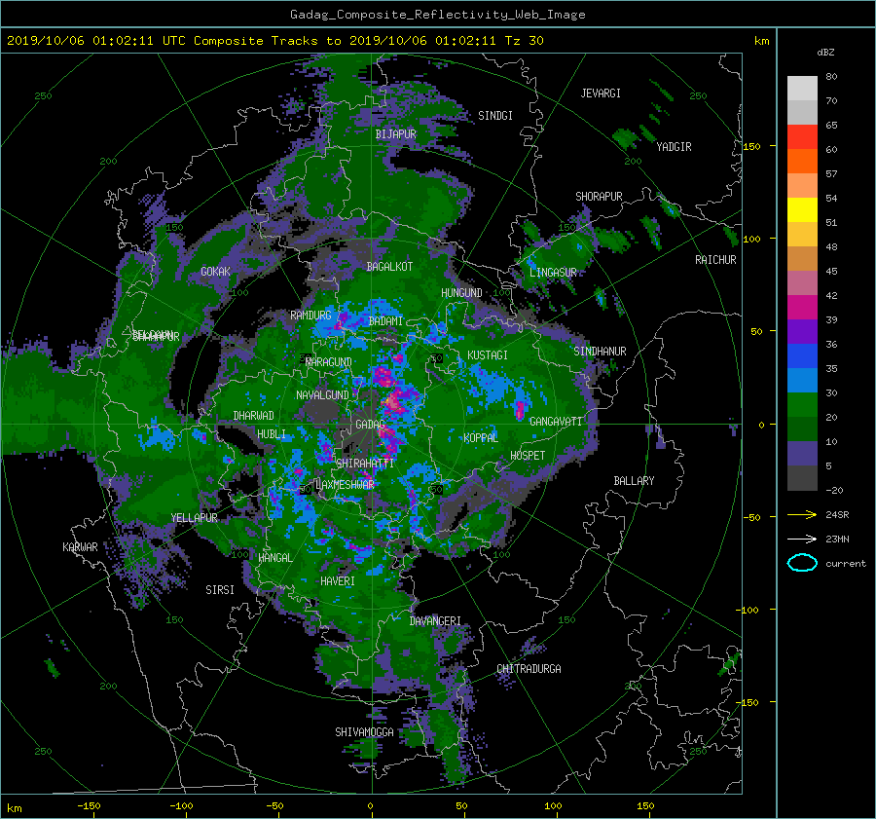This screenshot has width=876, height=819.
Task: Select the HUBLI label on map
Action: click(x=272, y=433)
